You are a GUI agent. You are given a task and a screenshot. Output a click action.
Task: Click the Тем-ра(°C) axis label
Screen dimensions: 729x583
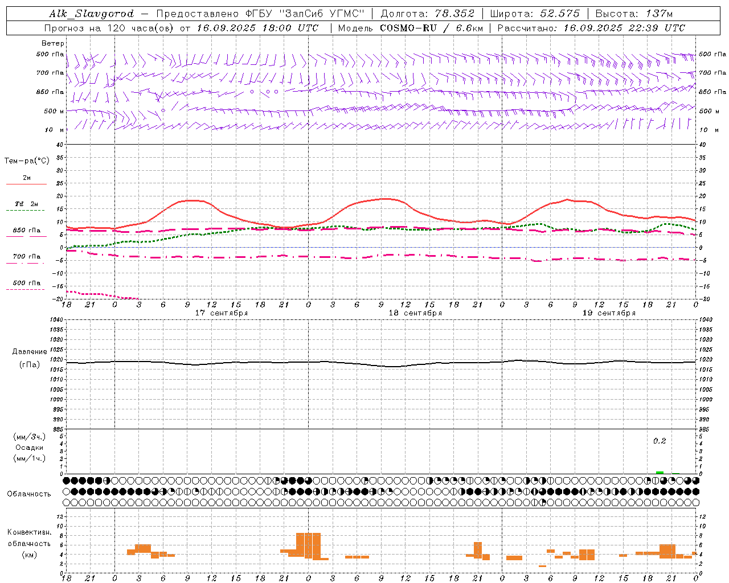click(27, 161)
